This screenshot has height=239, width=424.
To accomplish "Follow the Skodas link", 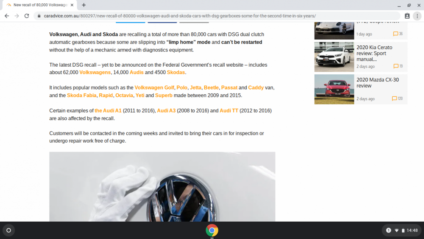I will 176,72.
